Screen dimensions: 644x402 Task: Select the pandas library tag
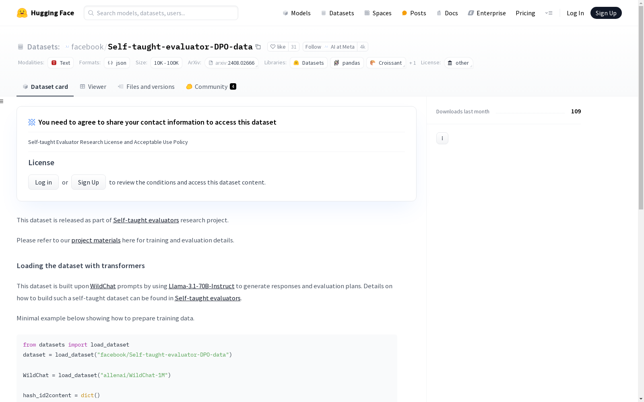(x=347, y=63)
